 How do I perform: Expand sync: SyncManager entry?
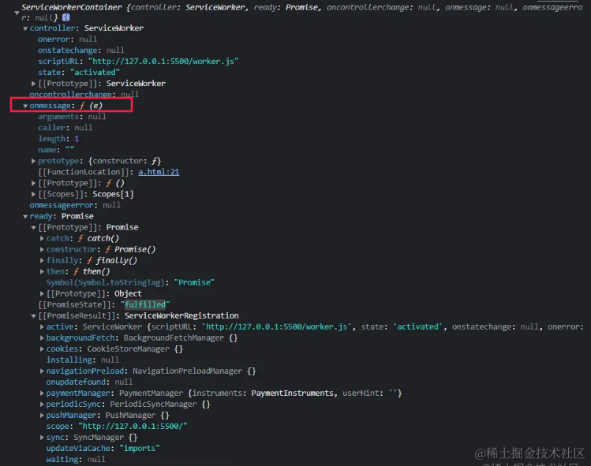click(x=42, y=438)
